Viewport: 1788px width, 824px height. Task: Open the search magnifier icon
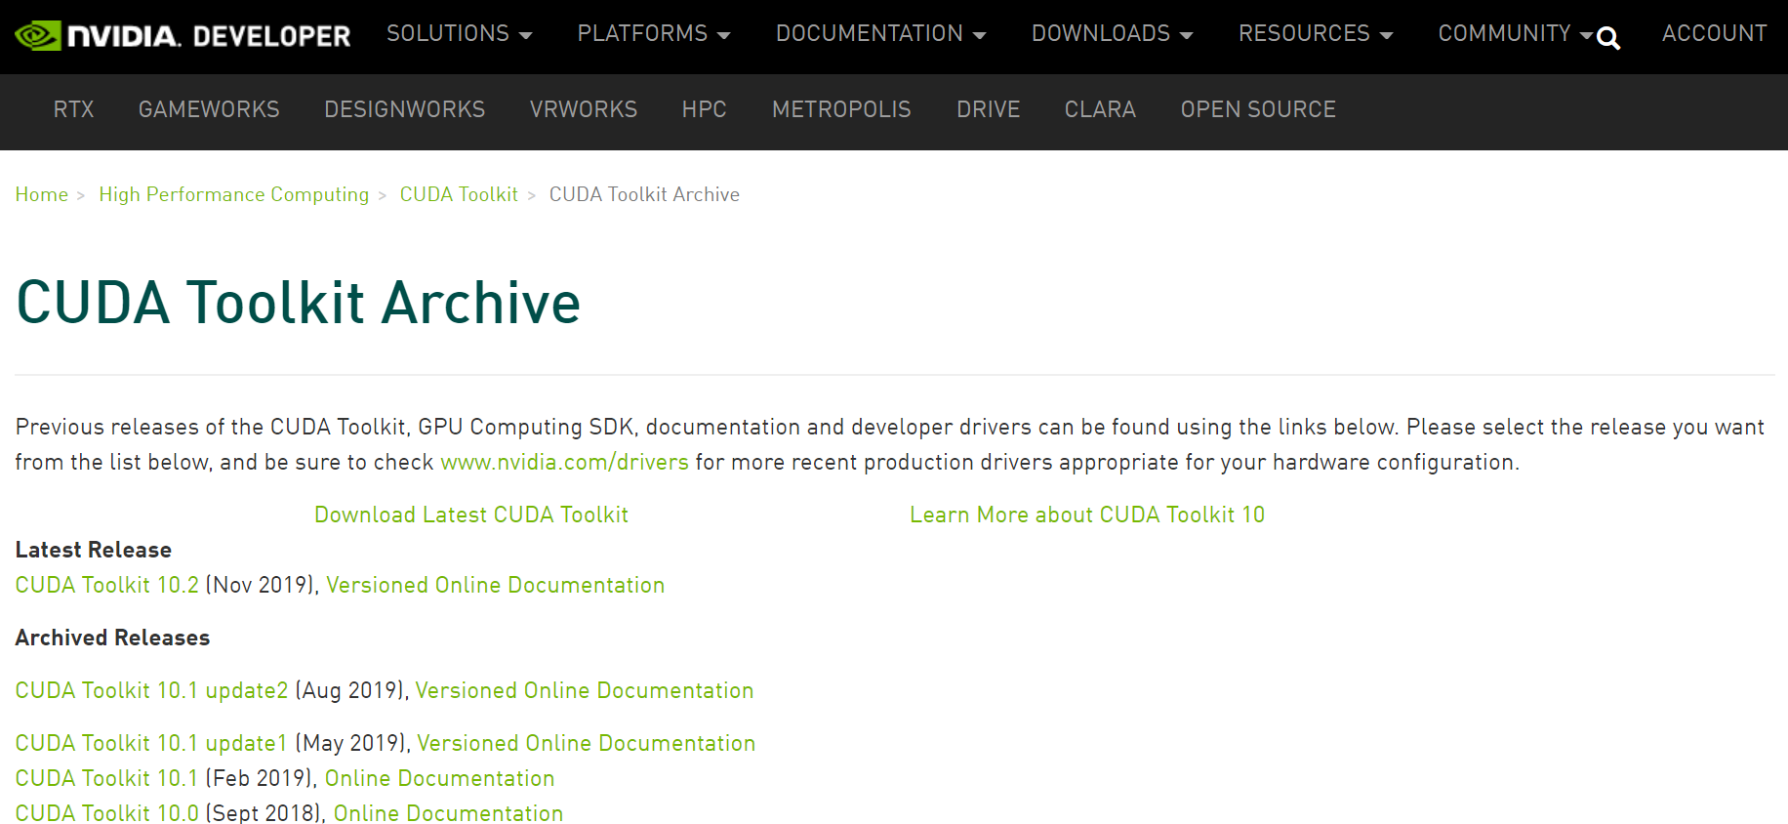(1608, 38)
